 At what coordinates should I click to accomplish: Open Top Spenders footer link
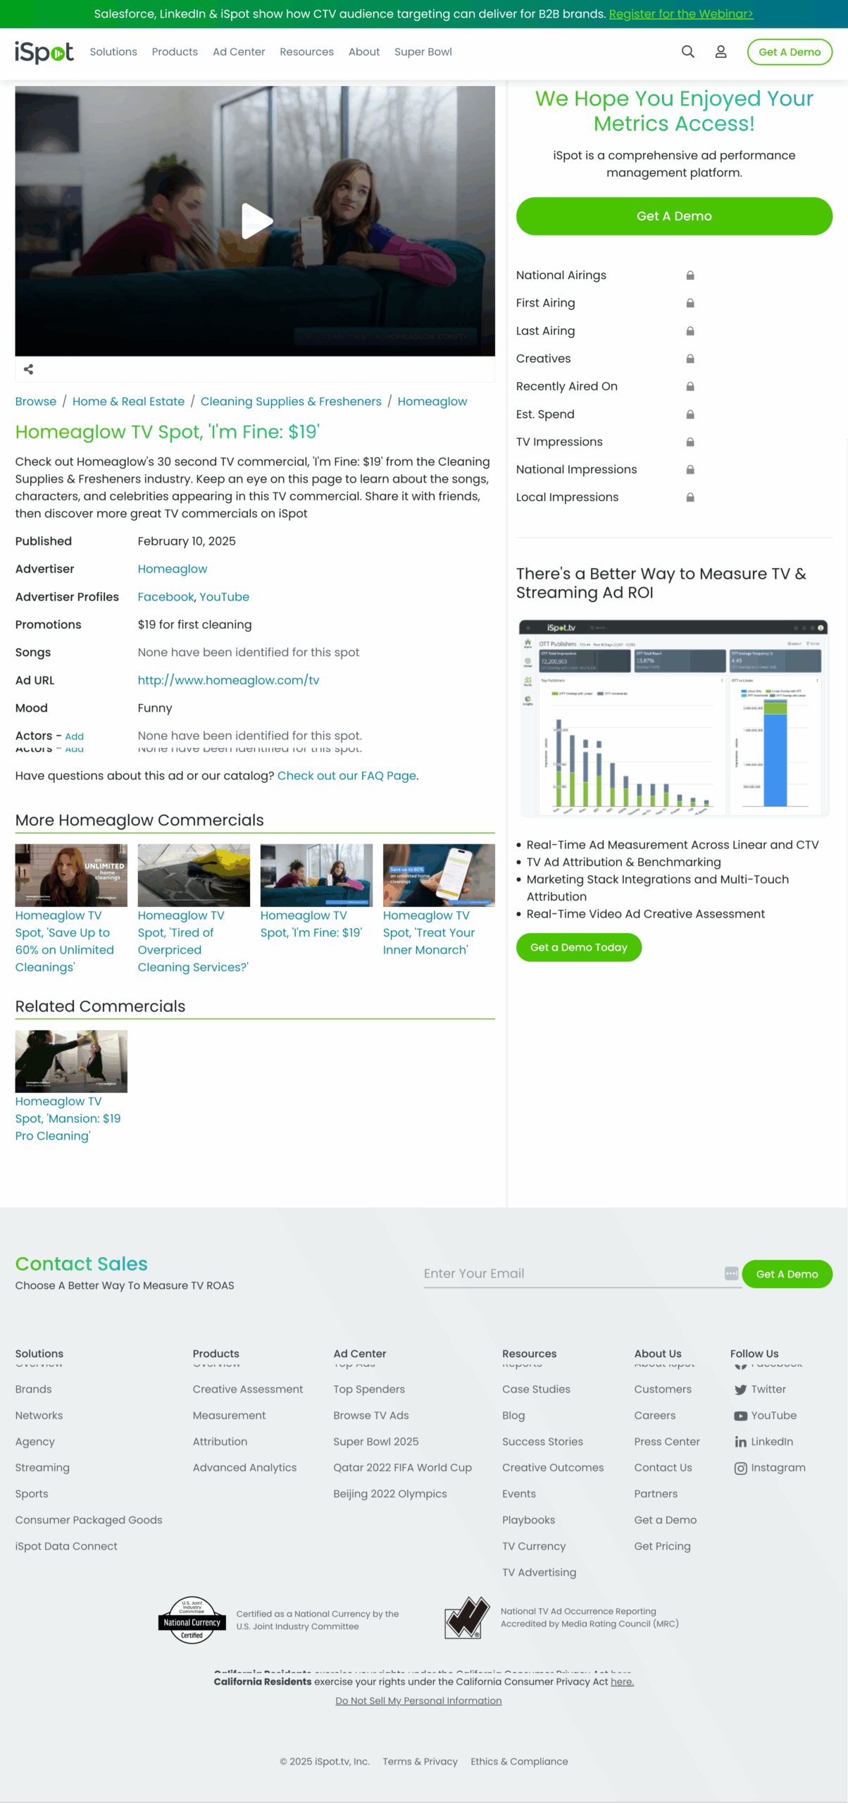(369, 1390)
